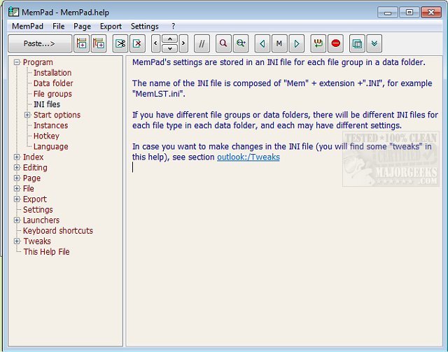Select the Index tree label
Viewport: 448px width, 352px height.
pos(33,157)
